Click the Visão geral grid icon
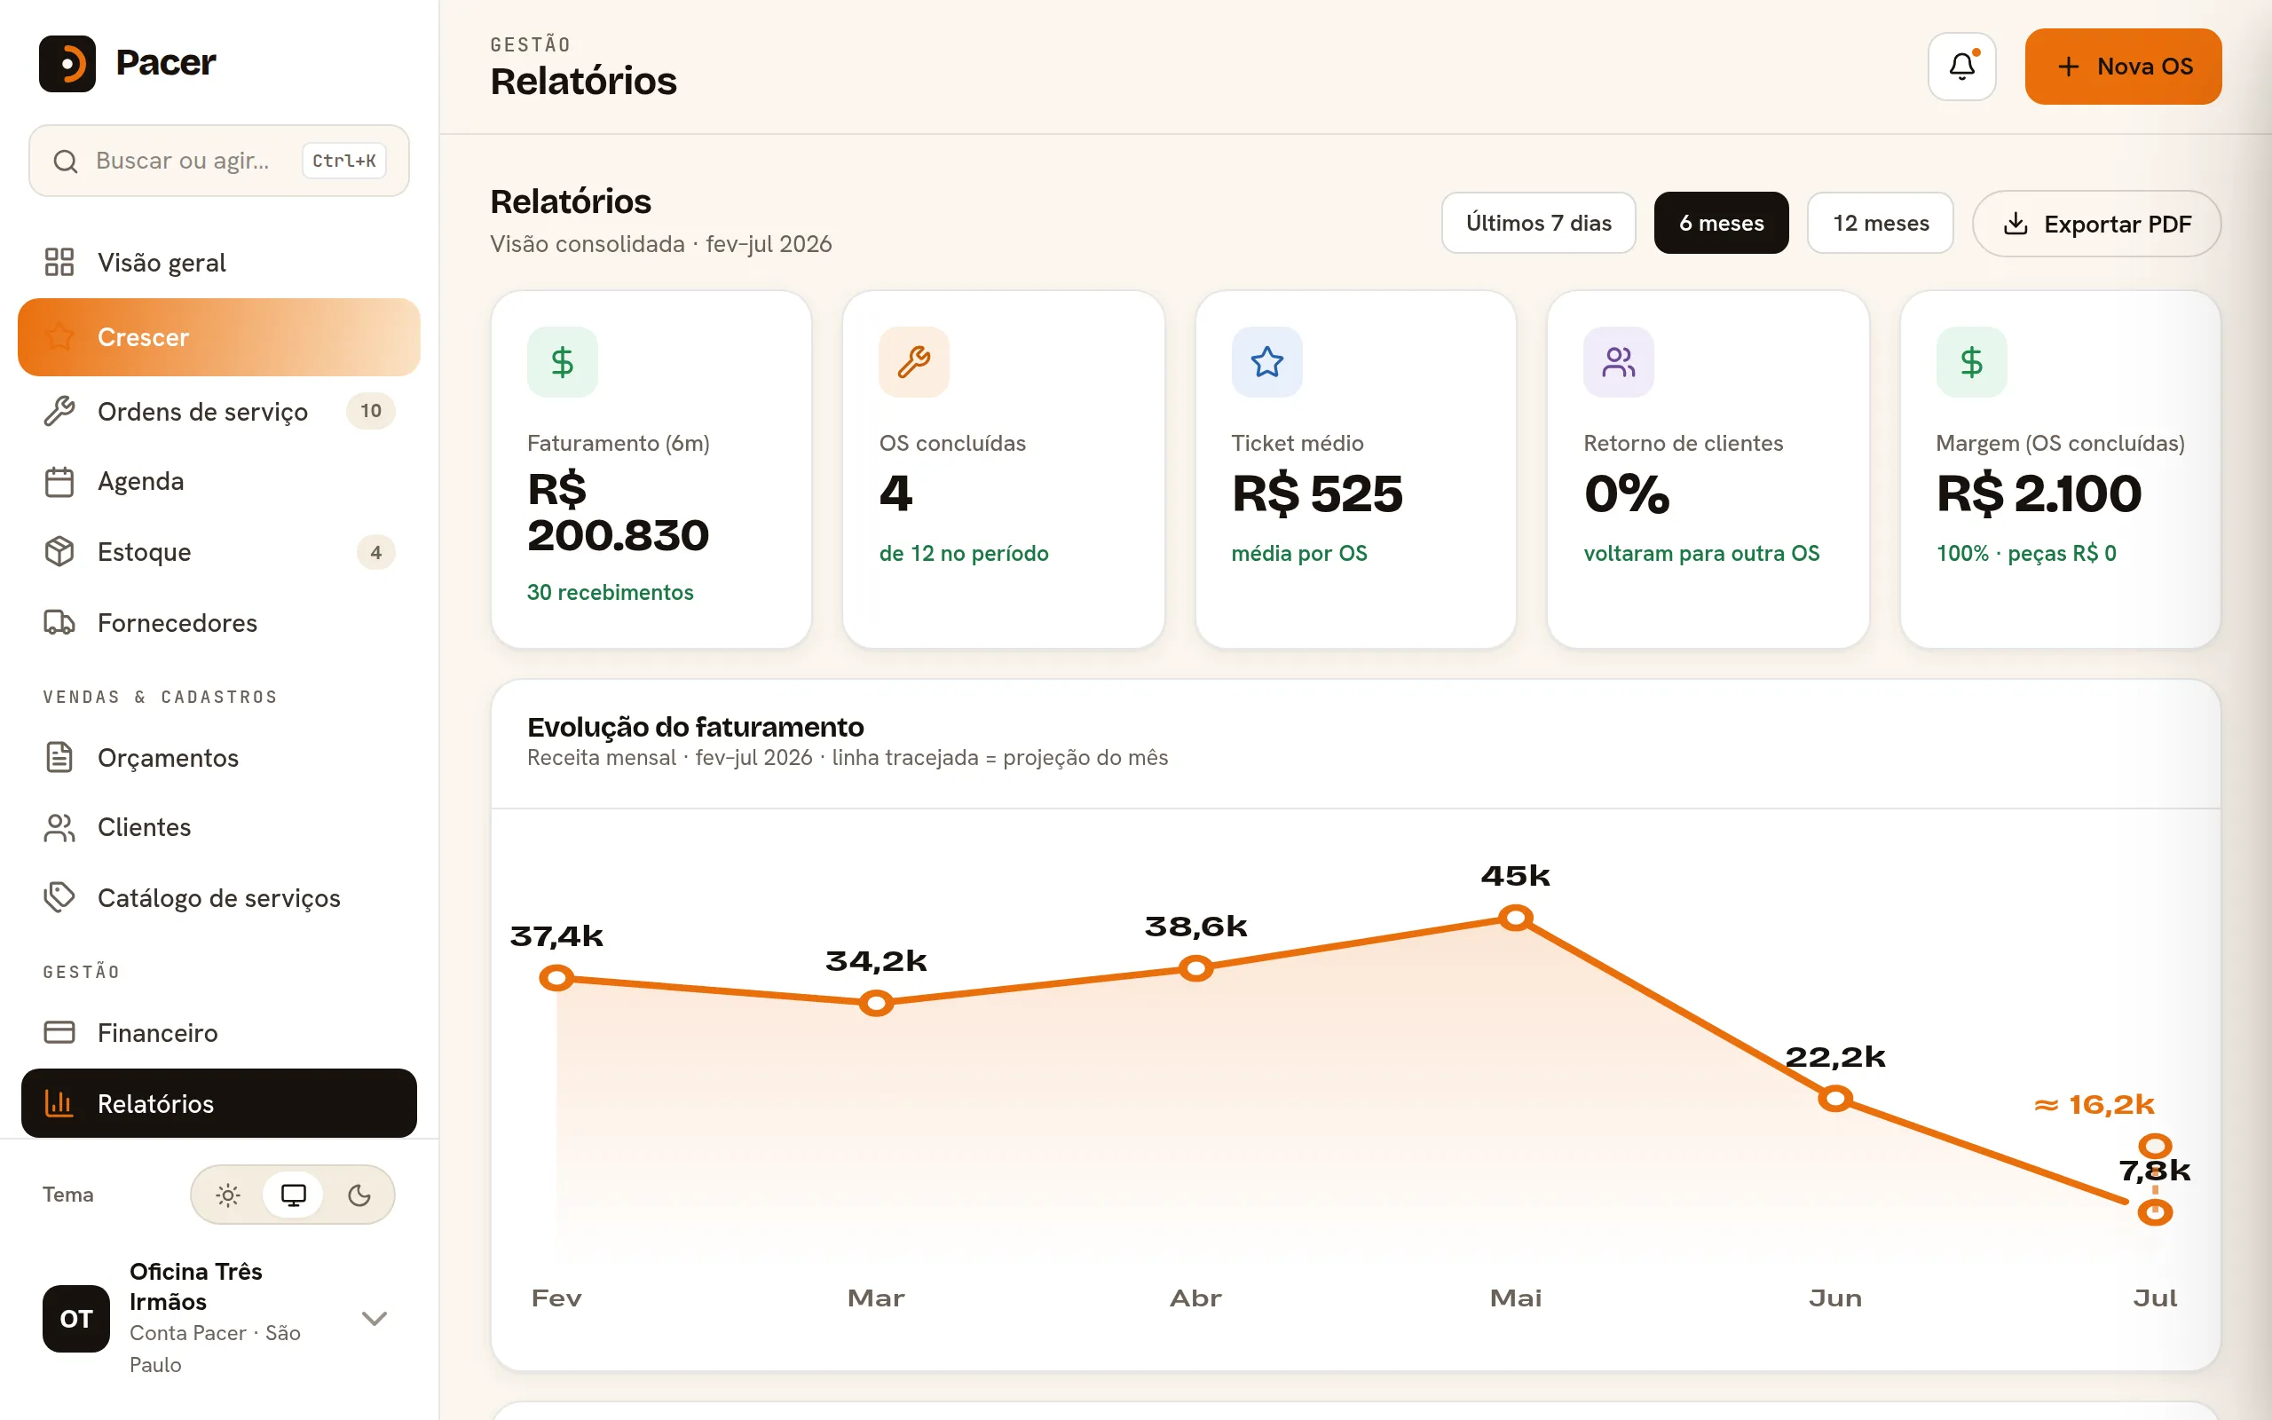Image resolution: width=2272 pixels, height=1420 pixels. (59, 262)
